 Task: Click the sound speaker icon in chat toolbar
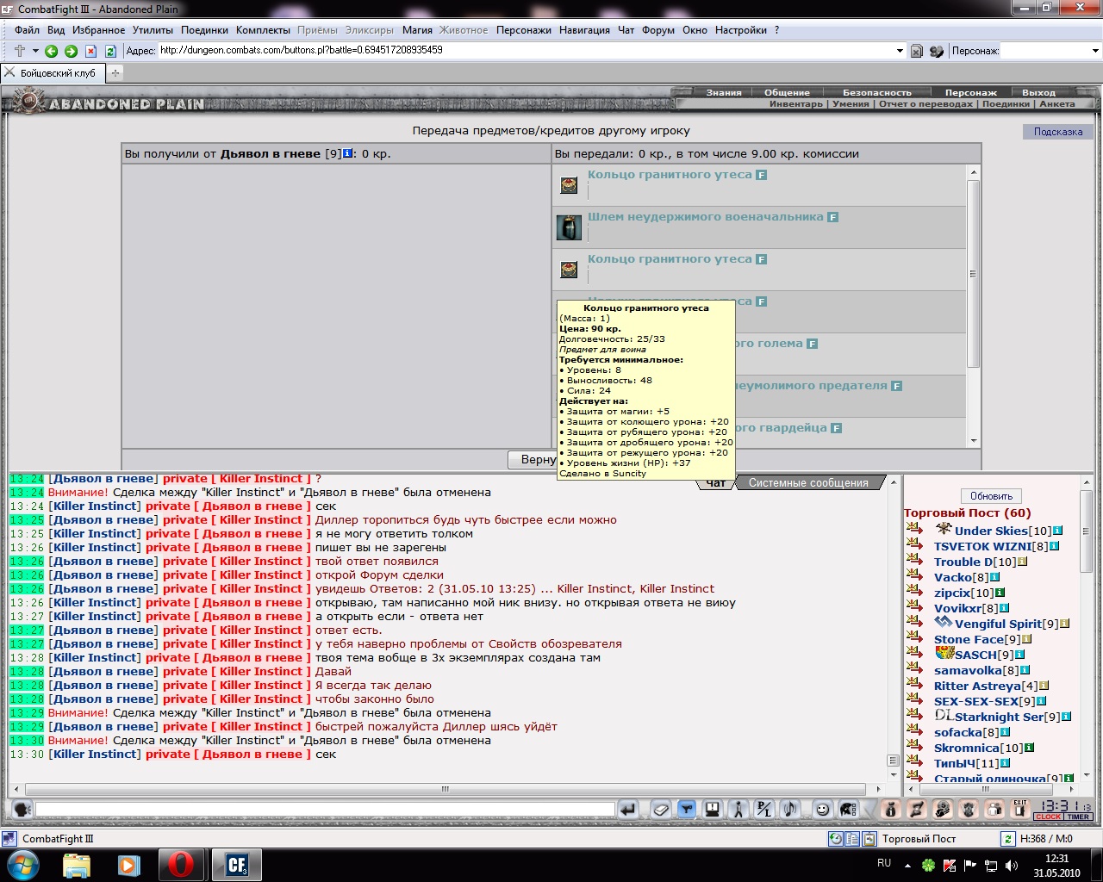click(789, 809)
